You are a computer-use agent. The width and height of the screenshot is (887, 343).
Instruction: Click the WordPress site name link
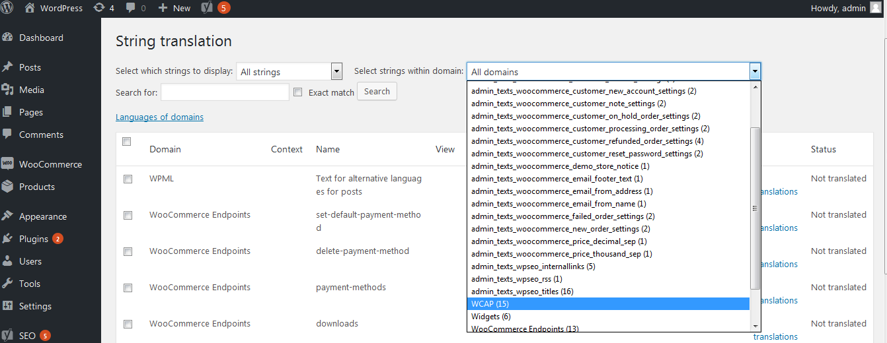61,8
